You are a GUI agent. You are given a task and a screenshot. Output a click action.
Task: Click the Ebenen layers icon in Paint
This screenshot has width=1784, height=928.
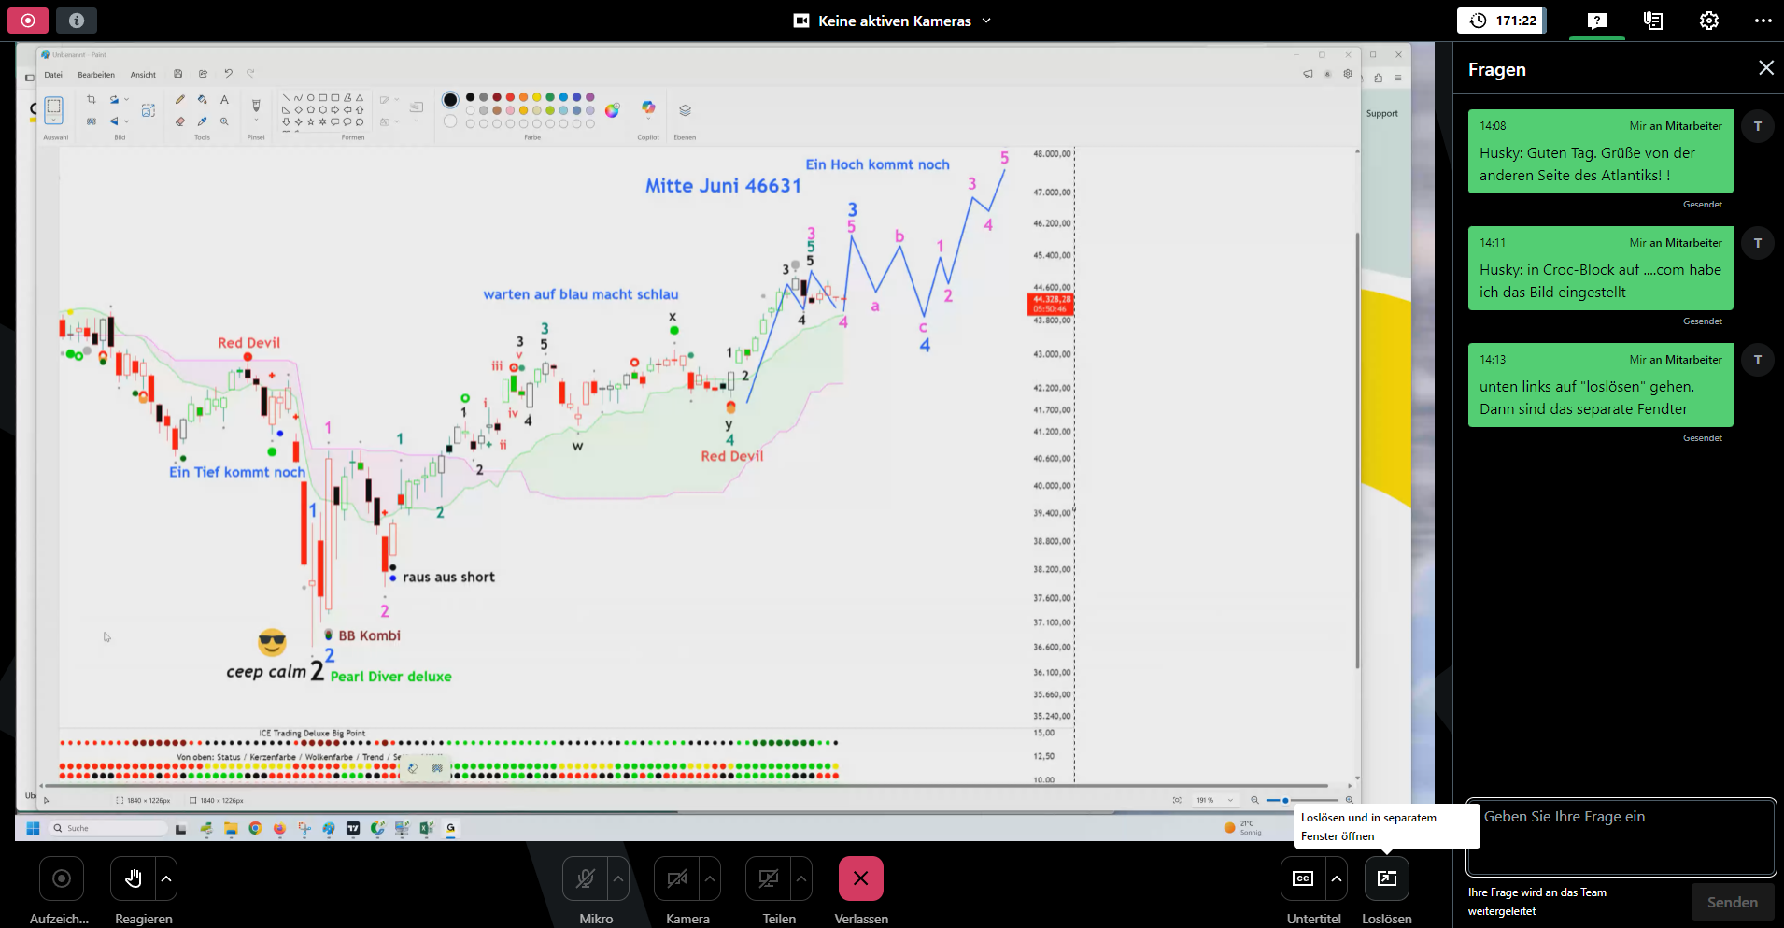point(685,110)
